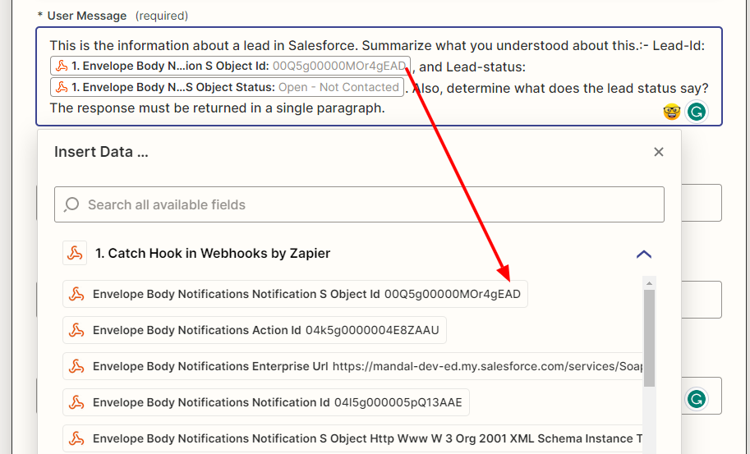Image resolution: width=750 pixels, height=454 pixels.
Task: Pick Notification Id 04l5g000005pQ13AAE field
Action: click(267, 402)
